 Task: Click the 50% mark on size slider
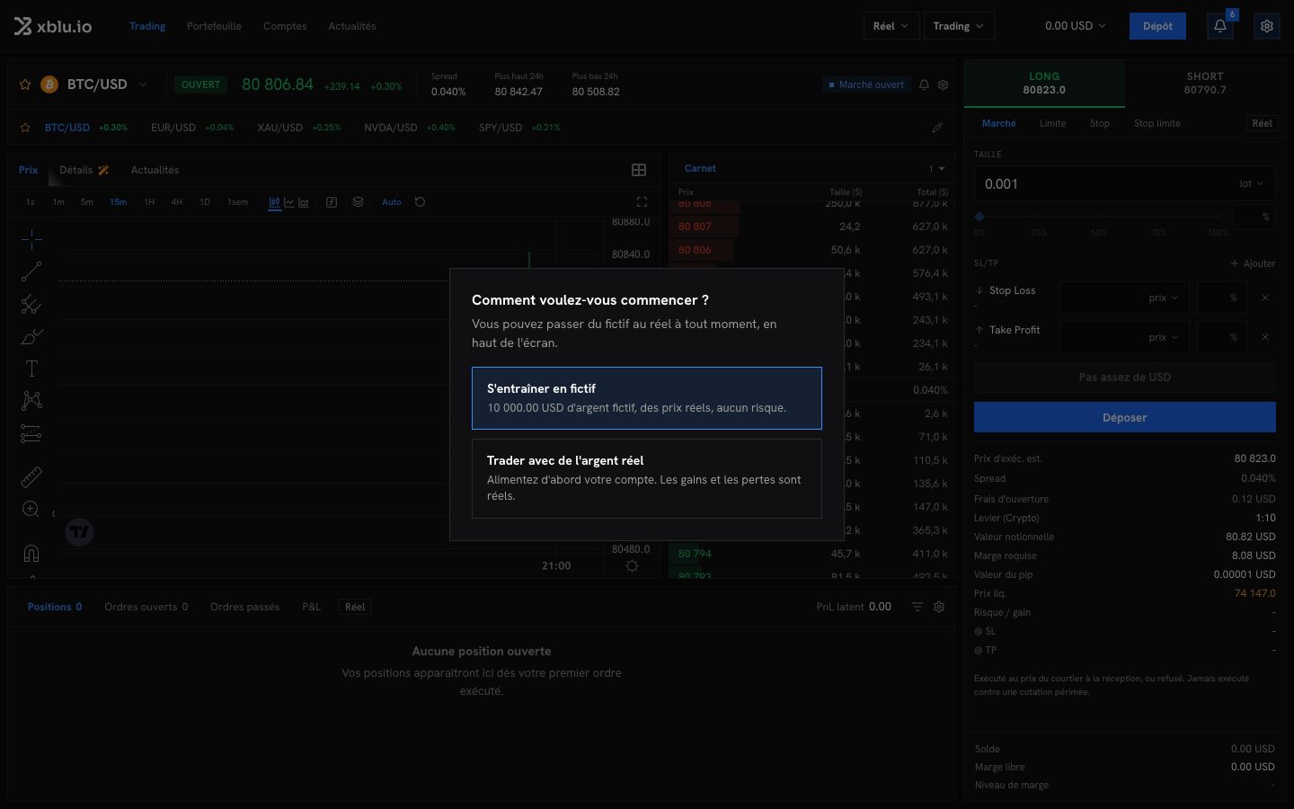1099,217
